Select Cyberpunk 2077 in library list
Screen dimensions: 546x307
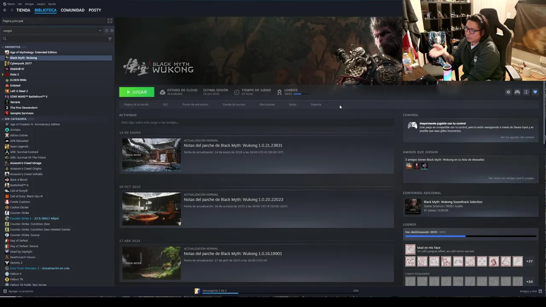pos(21,64)
